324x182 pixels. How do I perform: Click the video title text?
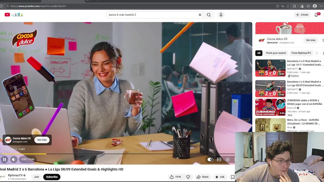(x=62, y=169)
